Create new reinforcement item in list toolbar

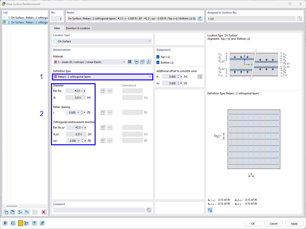click(x=6, y=212)
